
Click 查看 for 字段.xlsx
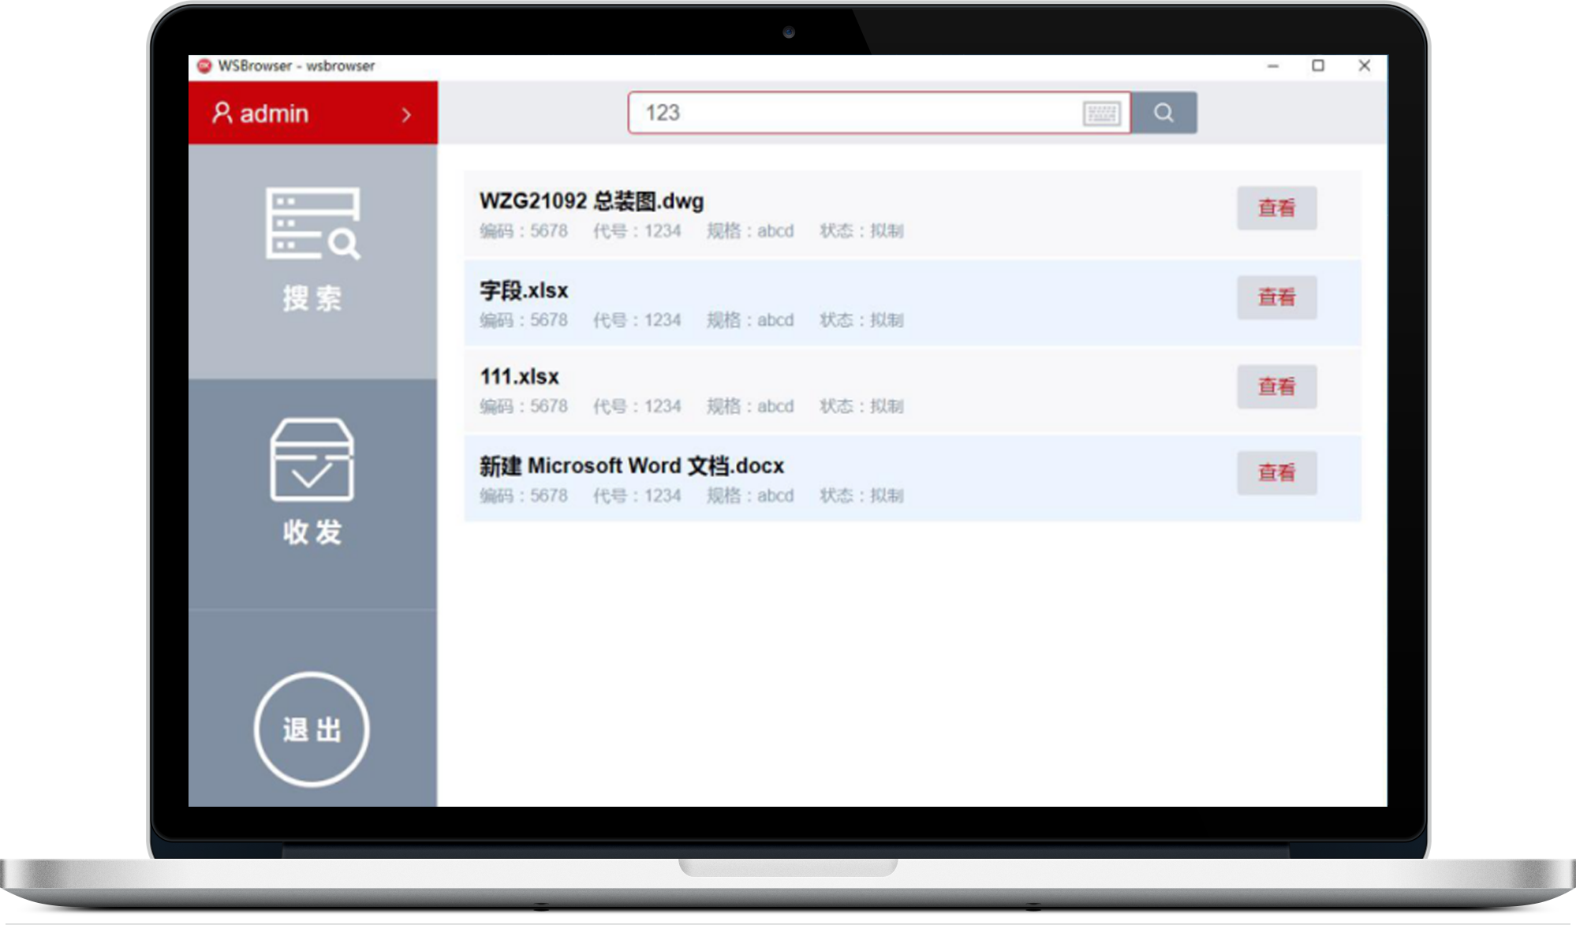click(x=1276, y=297)
